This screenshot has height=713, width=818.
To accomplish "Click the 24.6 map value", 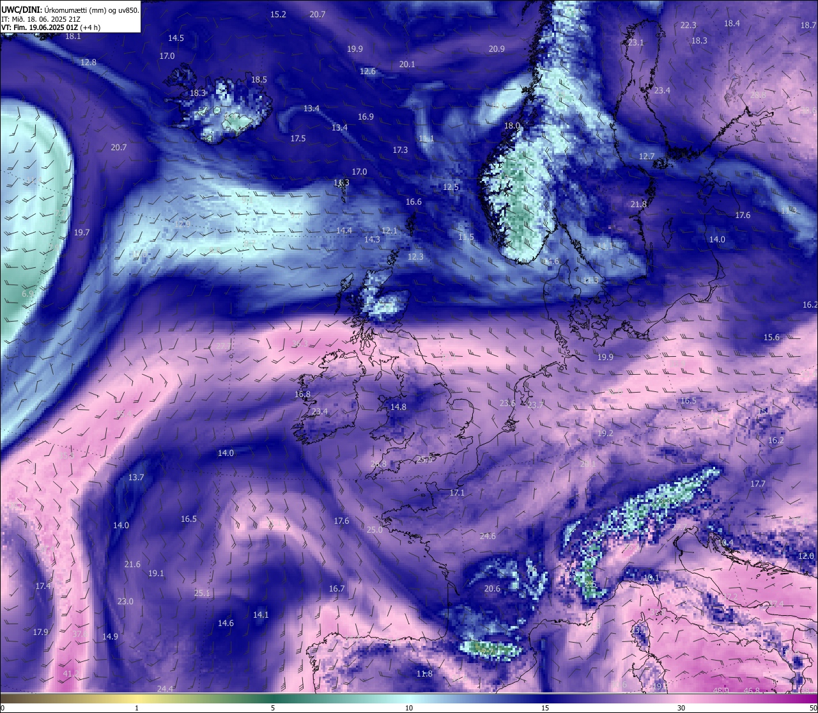I will [488, 536].
